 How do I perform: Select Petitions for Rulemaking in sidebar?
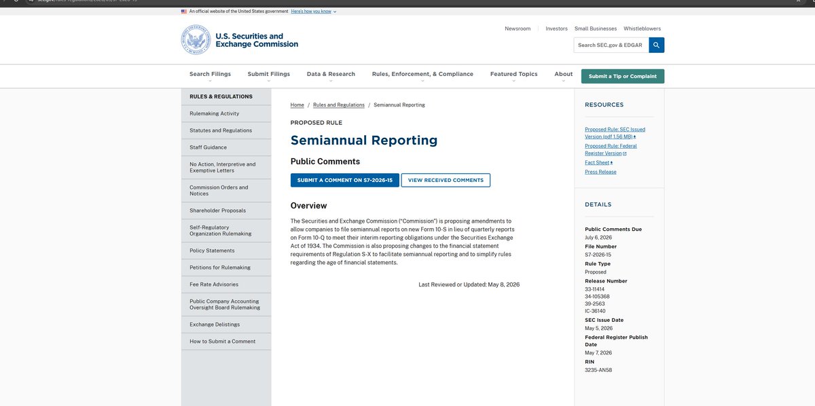(226, 267)
